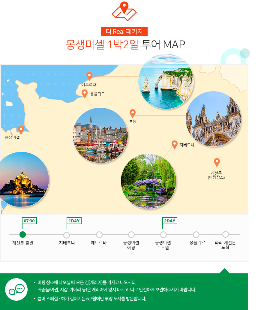
Task: Click the 몽생미셸 수도원 timeline label
Action: [x=163, y=245]
